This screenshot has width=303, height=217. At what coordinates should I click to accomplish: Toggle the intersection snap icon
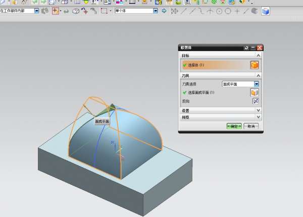(210, 11)
